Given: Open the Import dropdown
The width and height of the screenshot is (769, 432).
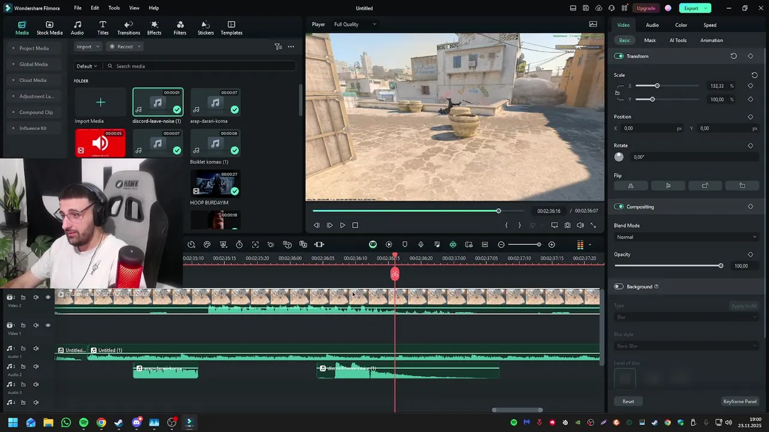Looking at the screenshot, I should [87, 47].
